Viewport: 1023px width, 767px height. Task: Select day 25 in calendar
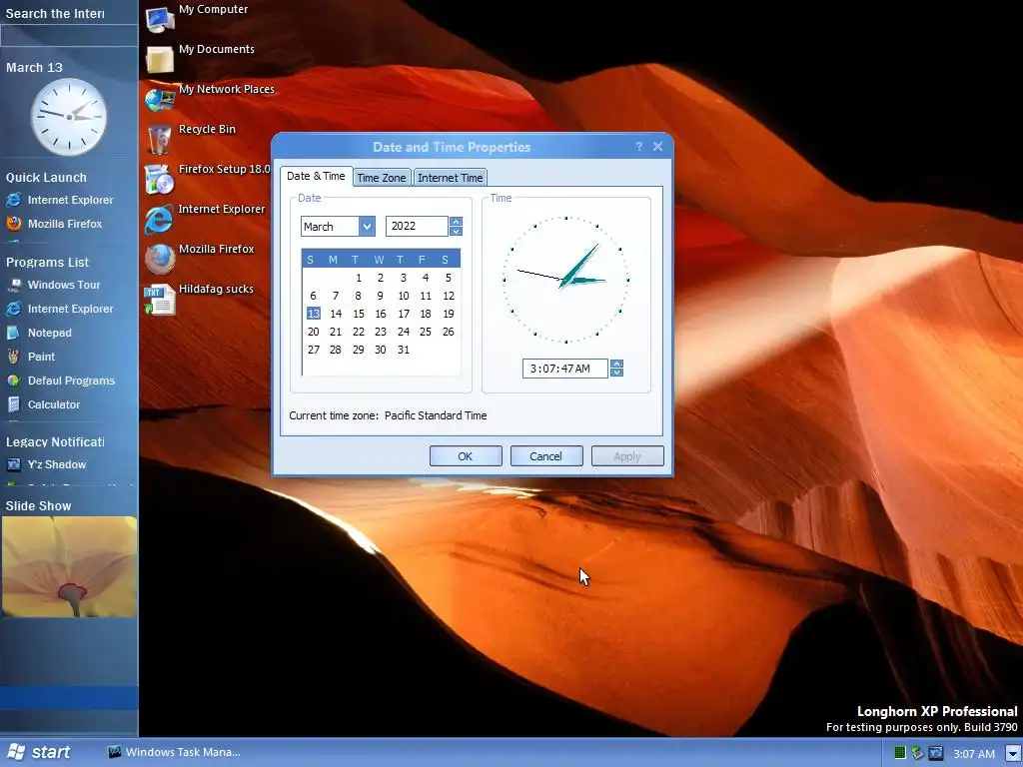426,332
